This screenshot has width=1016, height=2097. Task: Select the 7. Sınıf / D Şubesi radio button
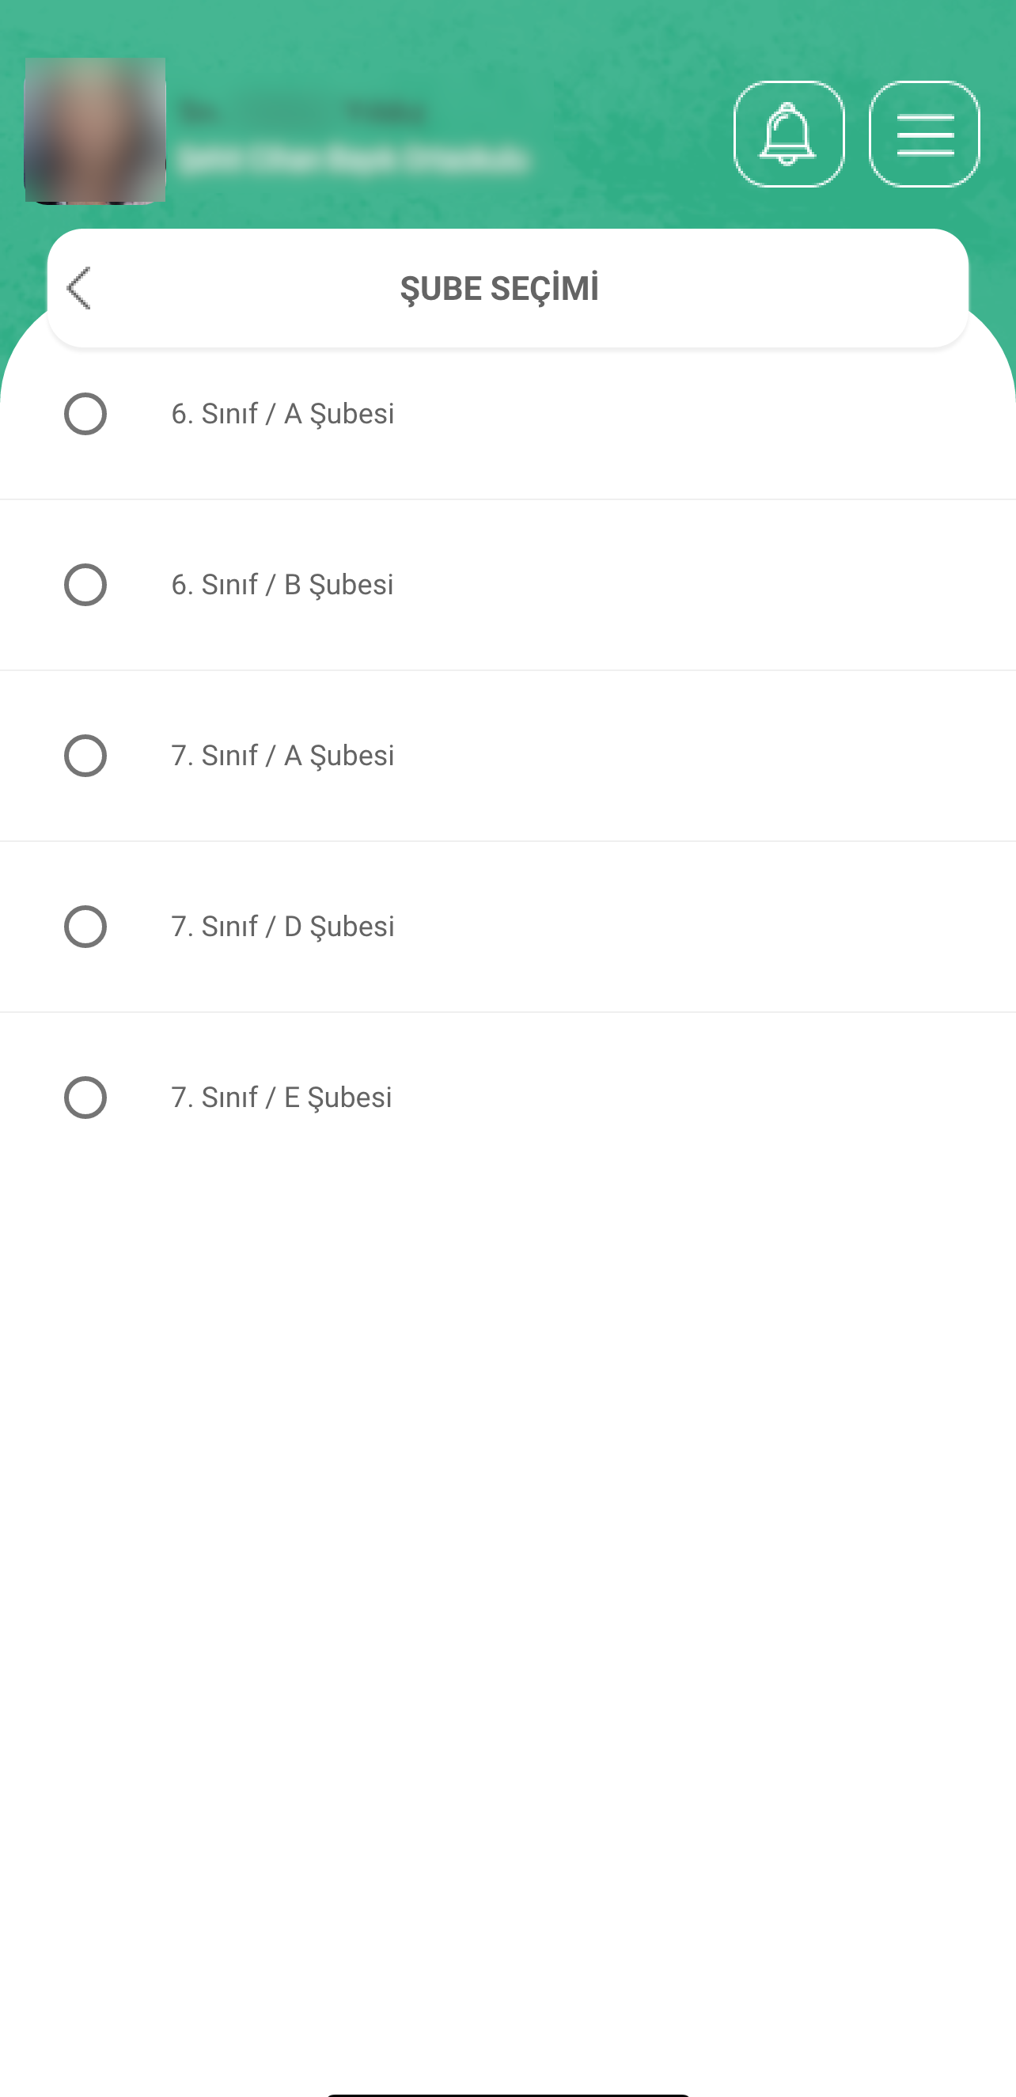pos(85,927)
